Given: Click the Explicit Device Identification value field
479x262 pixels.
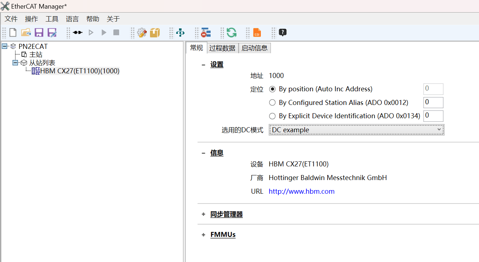Looking at the screenshot, I should pos(433,116).
